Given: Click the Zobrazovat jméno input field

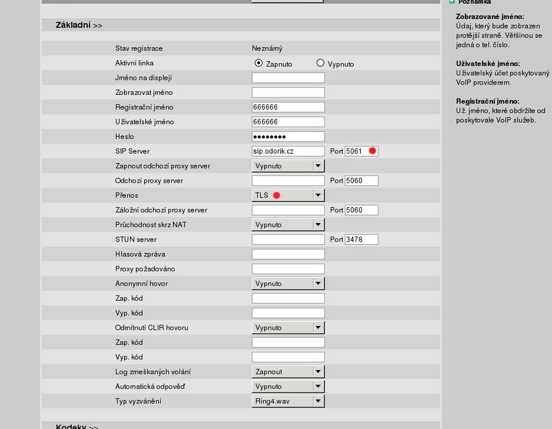Looking at the screenshot, I should (x=288, y=93).
